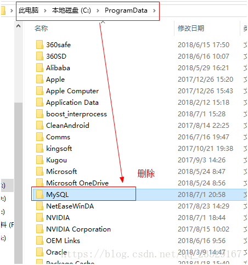
Task: Select the Alibaba folder name
Action: pos(58,68)
